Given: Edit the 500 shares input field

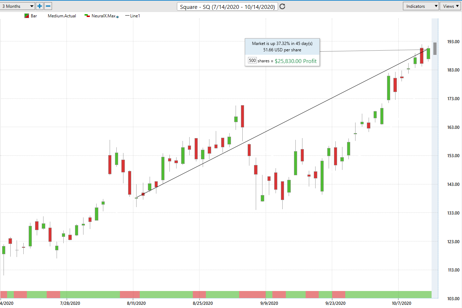Looking at the screenshot, I should (252, 61).
